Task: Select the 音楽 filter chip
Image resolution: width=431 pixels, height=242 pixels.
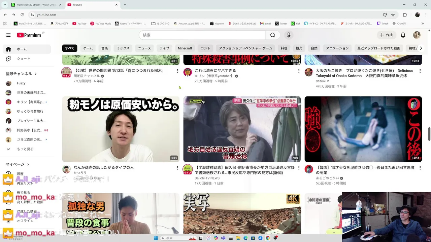Action: tap(105, 48)
